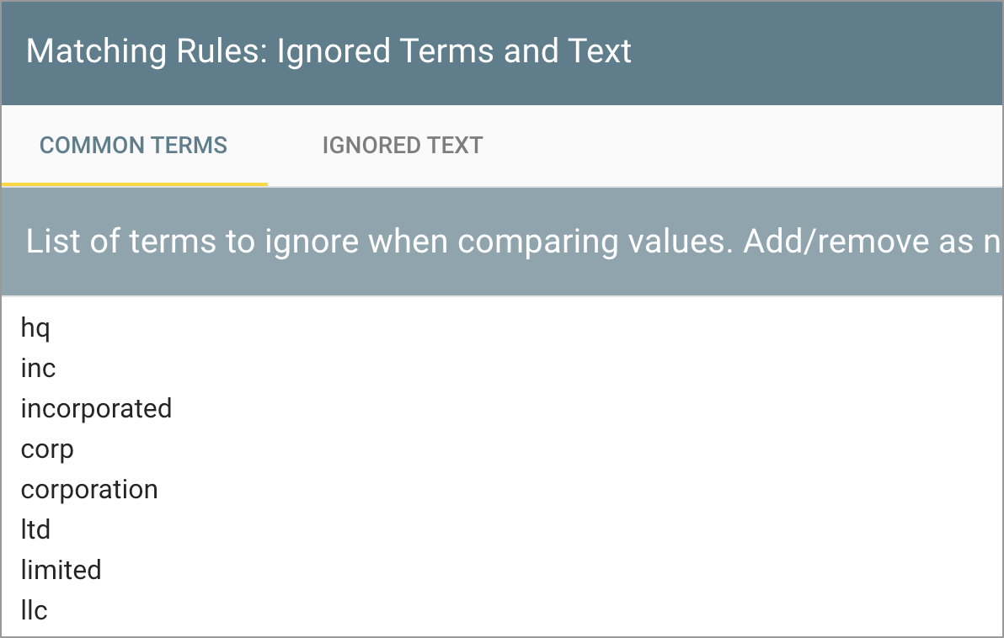The height and width of the screenshot is (638, 1004).
Task: Select the COMMON TERMS tab
Action: [x=133, y=145]
